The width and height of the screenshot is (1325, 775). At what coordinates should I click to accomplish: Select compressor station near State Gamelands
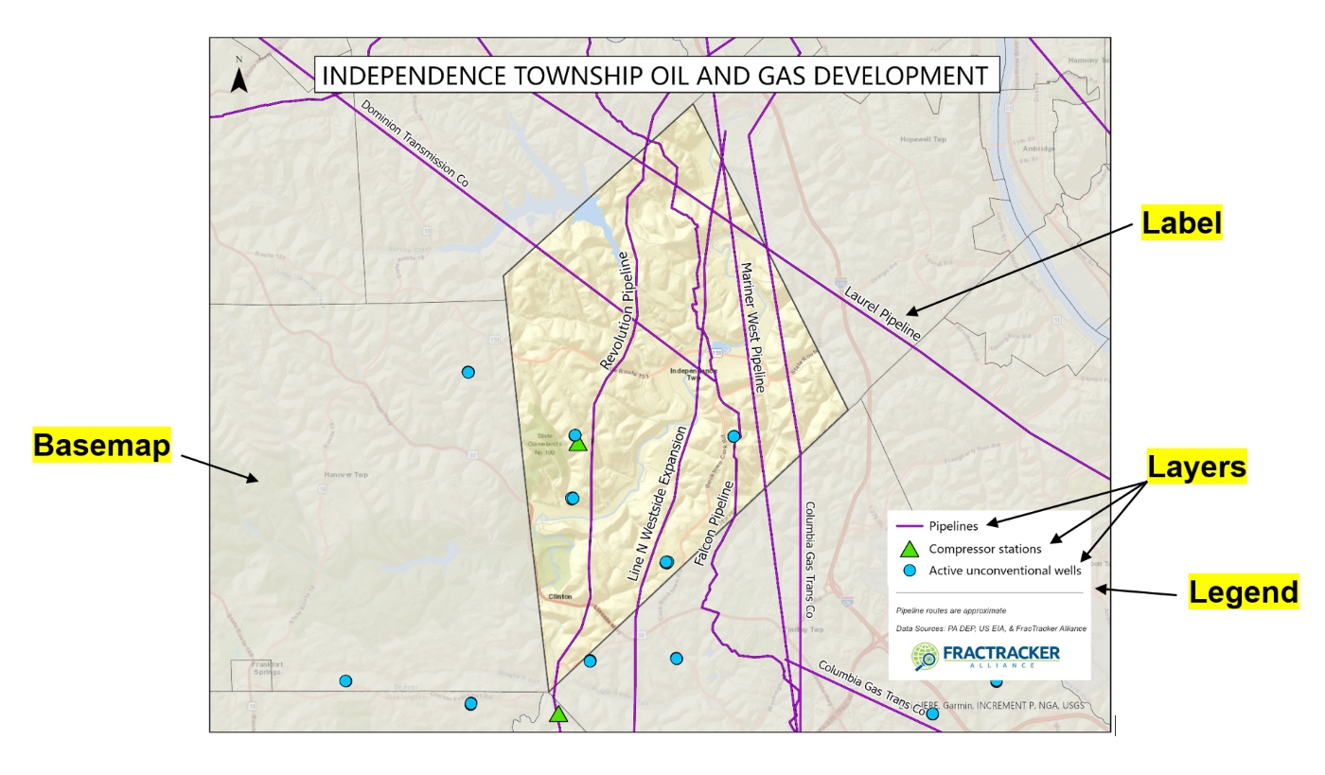(578, 445)
